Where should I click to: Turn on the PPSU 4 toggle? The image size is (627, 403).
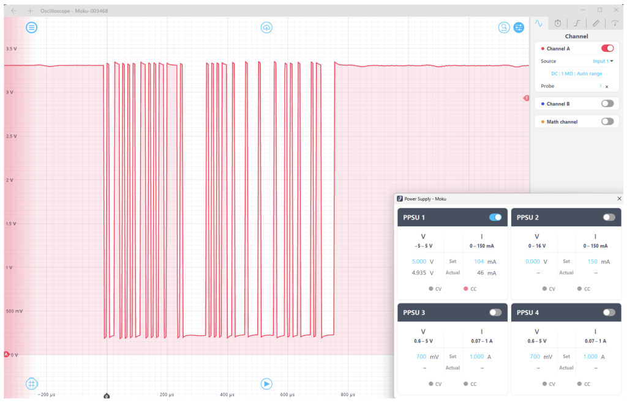pyautogui.click(x=609, y=312)
